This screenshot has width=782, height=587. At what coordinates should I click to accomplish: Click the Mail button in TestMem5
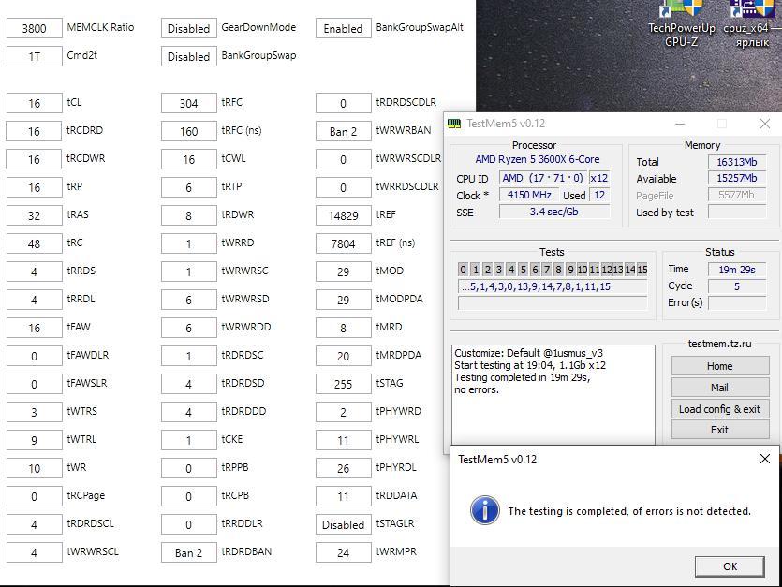[x=719, y=388]
